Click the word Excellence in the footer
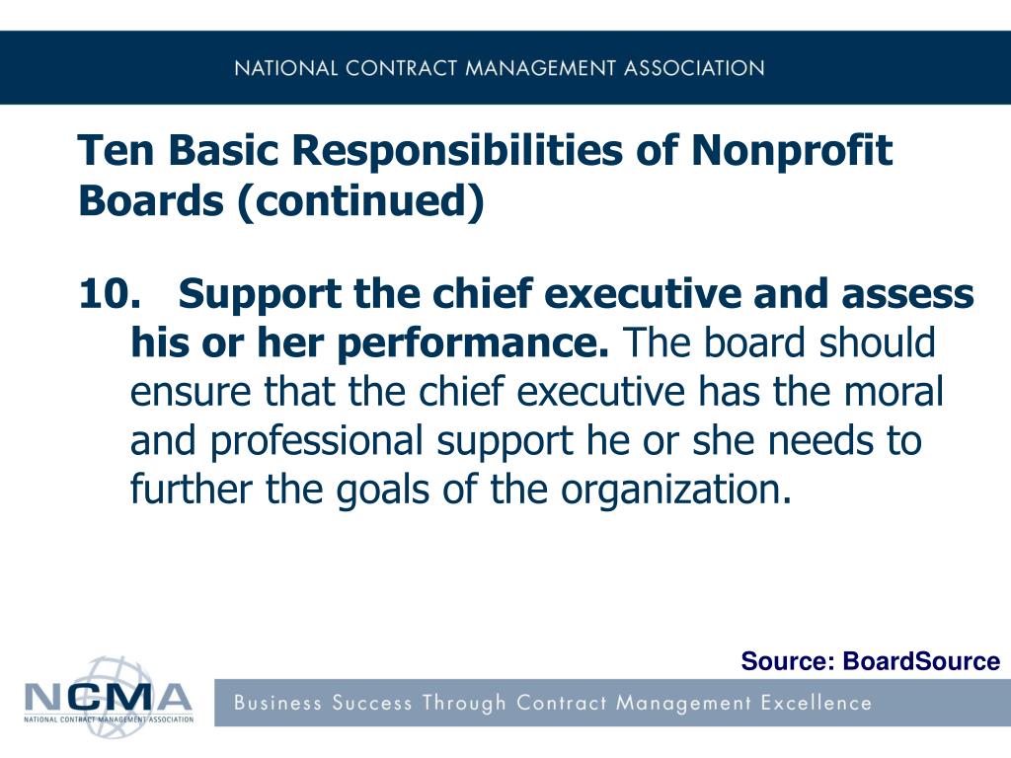This screenshot has width=1011, height=758. [816, 703]
